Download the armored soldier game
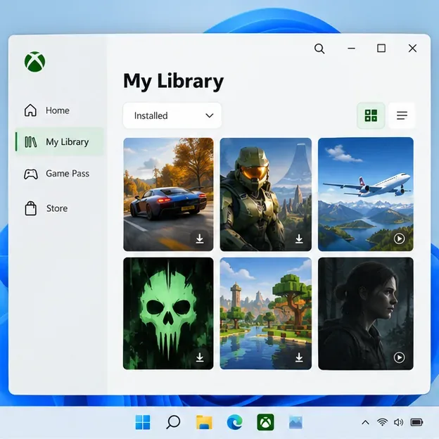 click(x=299, y=238)
